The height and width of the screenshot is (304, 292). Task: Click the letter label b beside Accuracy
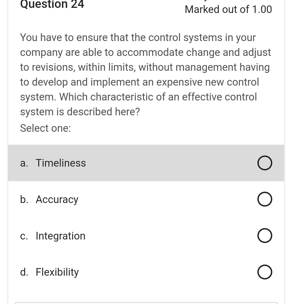(x=24, y=199)
